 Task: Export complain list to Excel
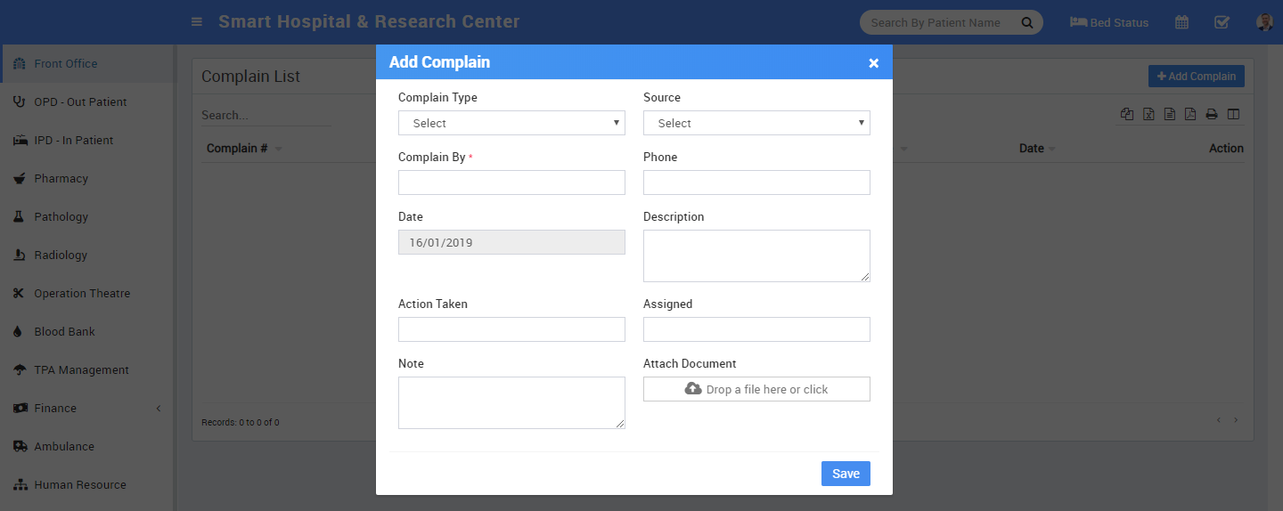[1148, 114]
